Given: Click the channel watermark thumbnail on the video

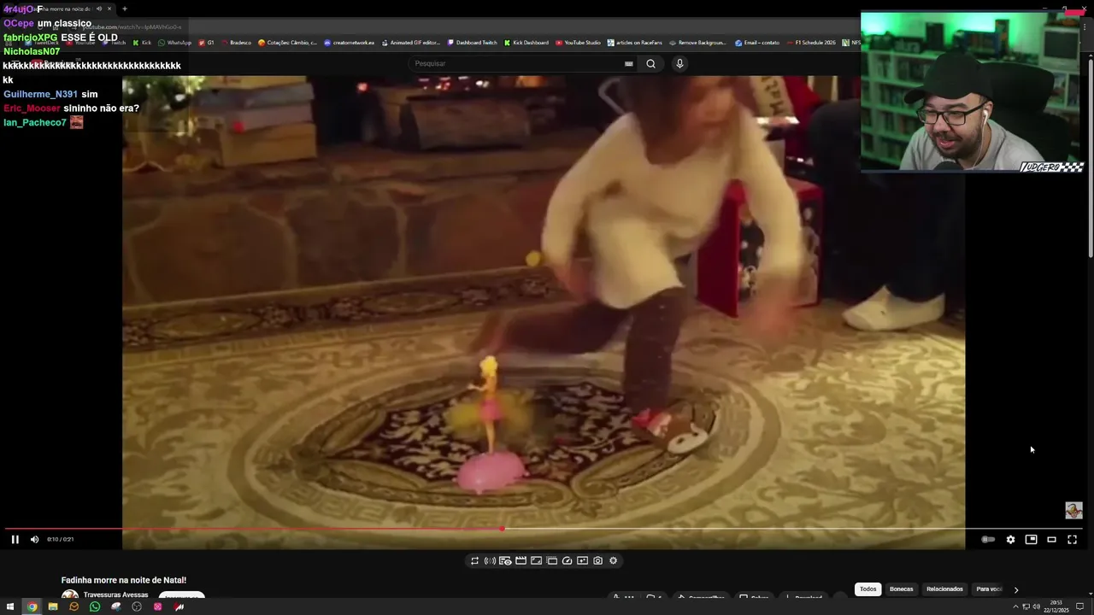Looking at the screenshot, I should (x=1073, y=511).
